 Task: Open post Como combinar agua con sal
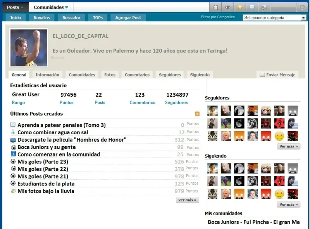(53, 132)
